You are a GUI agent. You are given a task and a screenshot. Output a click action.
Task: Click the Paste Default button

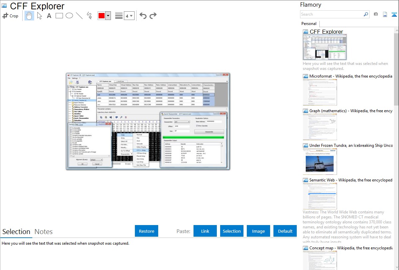coord(285,231)
